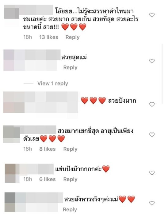Heart the สวยสังหารจริงๆค่ะแม่ comment
The image size is (164, 214).
[x=152, y=203]
